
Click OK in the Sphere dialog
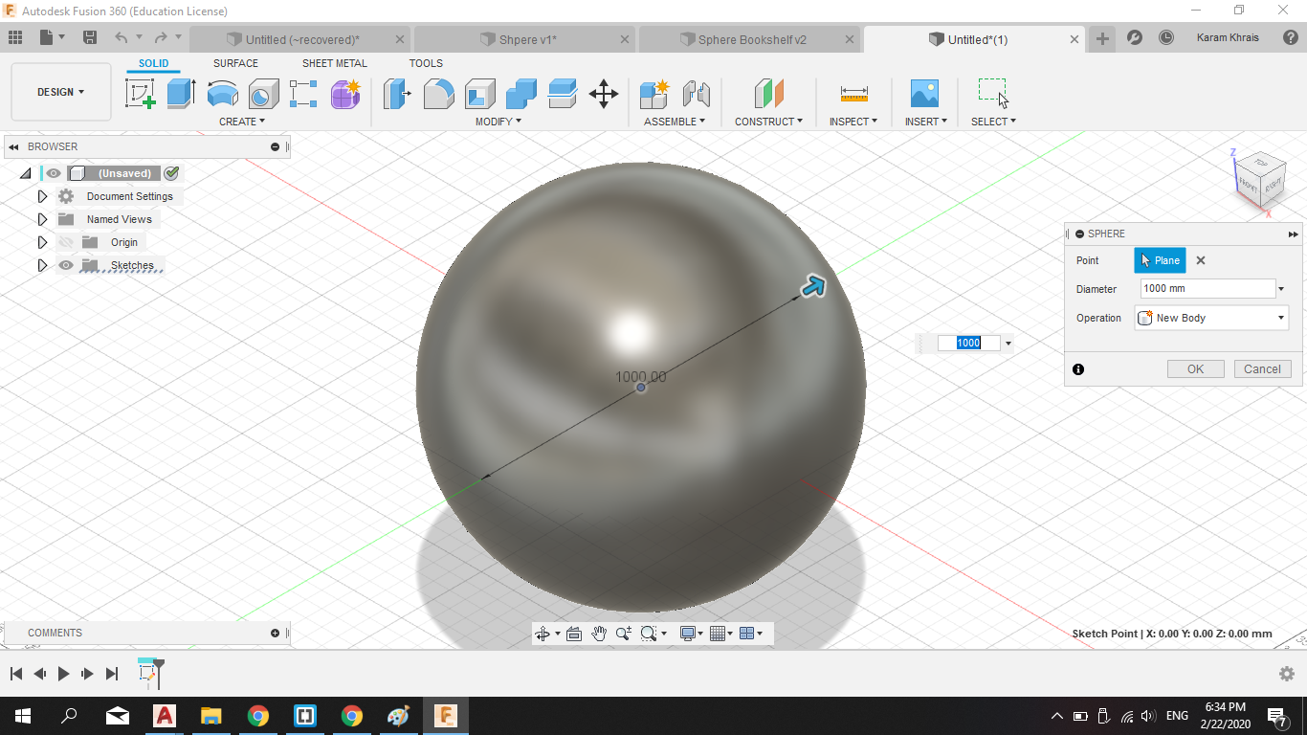click(1195, 369)
